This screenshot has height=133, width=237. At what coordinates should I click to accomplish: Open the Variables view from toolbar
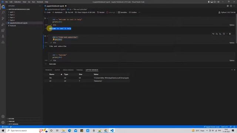[x=123, y=12]
